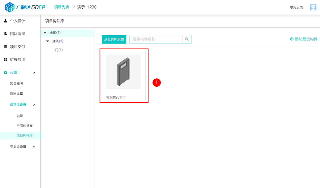Click the 添加预设构件 cube icon
Screen dimensions: 320x188
click(x=292, y=39)
